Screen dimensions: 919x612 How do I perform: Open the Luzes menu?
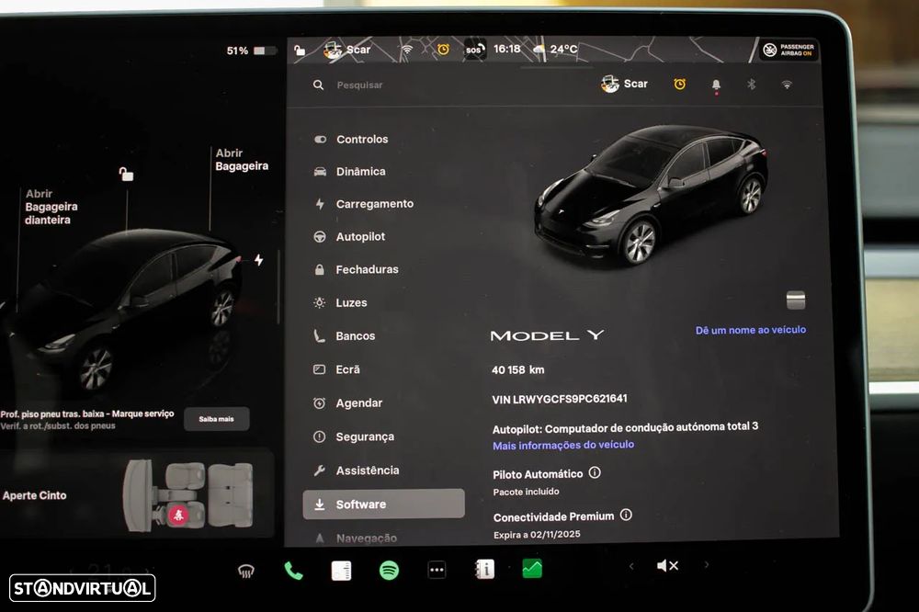point(341,303)
